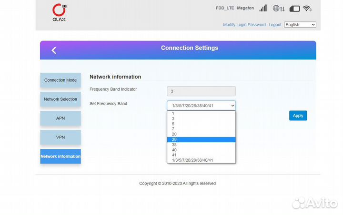Pick the 1/3/5/7/20/28/38/40/41 all-bands option

pyautogui.click(x=201, y=160)
